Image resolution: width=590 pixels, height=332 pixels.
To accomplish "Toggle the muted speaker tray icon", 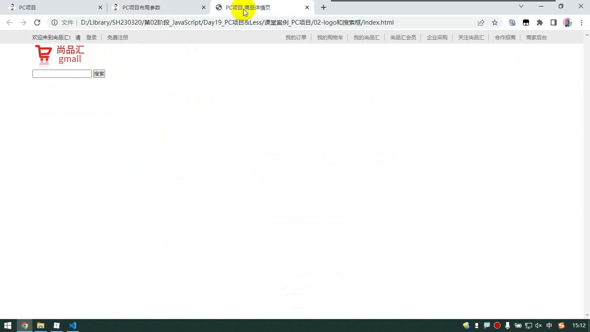I will point(539,326).
